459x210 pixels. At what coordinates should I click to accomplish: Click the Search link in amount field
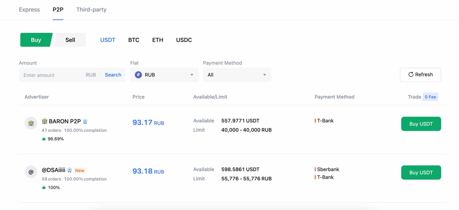pyautogui.click(x=113, y=75)
